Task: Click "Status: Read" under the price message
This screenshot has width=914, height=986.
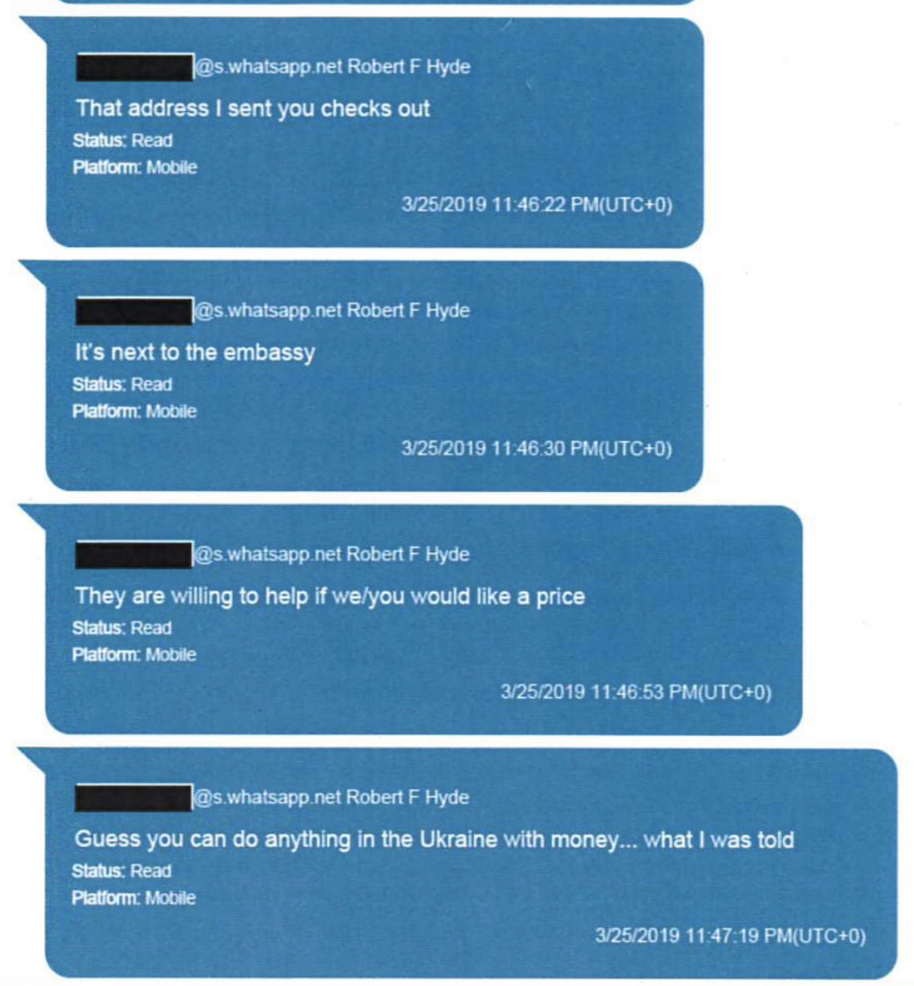Action: pyautogui.click(x=122, y=628)
